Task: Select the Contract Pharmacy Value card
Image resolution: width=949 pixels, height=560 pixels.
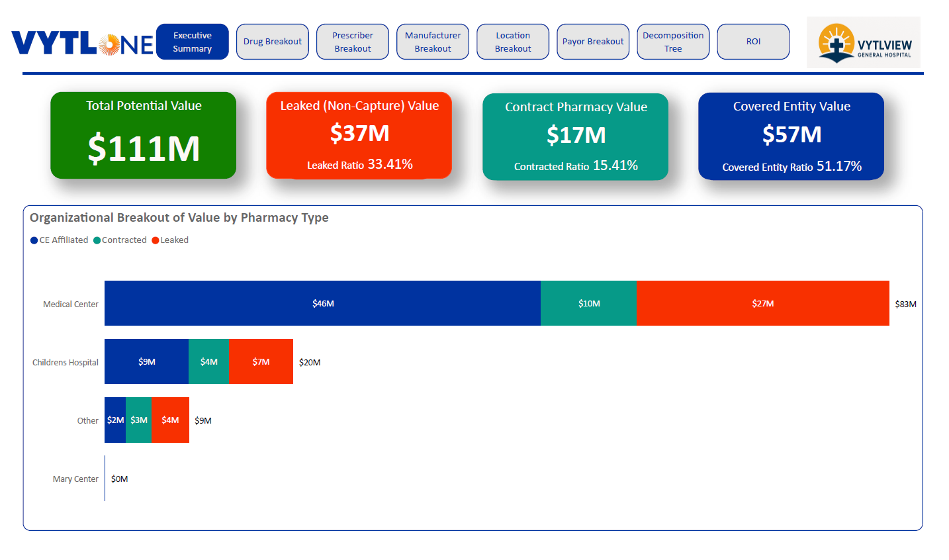Action: [x=576, y=137]
